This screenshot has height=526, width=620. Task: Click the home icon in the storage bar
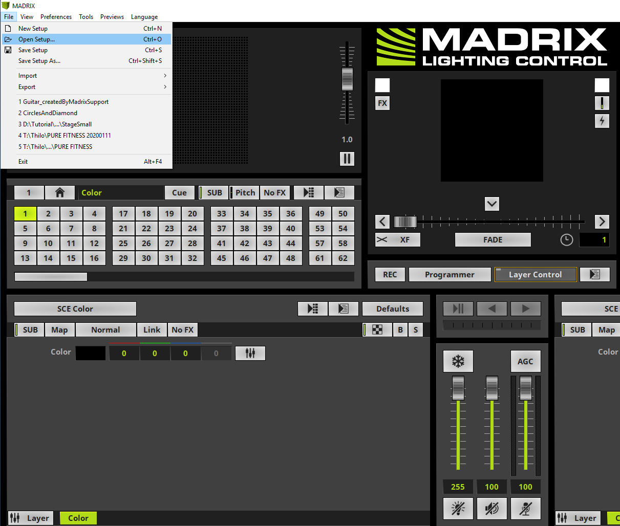coord(60,192)
